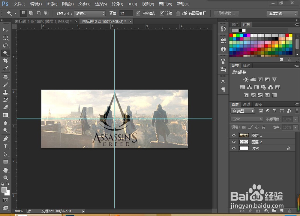The height and width of the screenshot is (216, 300).
Task: Select the Eyedropper tool
Action: pos(5,68)
